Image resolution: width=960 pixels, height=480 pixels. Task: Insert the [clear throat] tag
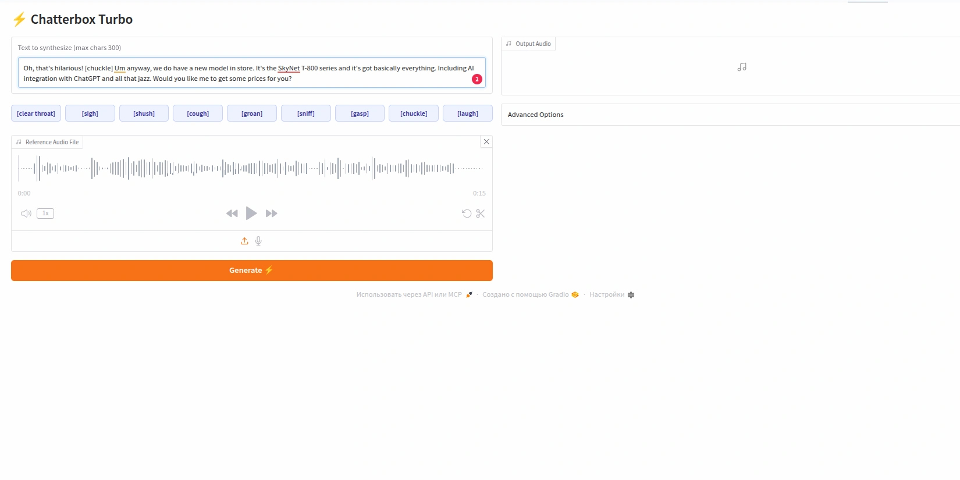36,113
